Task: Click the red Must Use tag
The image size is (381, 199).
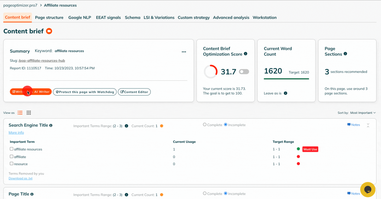Action: (x=310, y=149)
